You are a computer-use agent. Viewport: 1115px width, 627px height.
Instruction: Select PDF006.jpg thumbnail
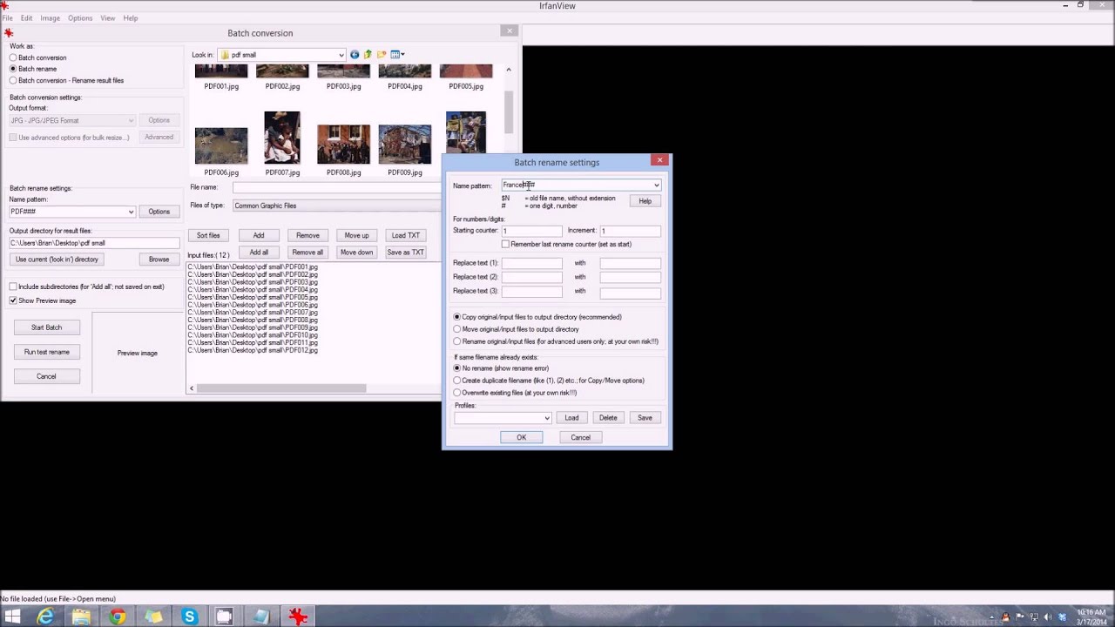[221, 145]
